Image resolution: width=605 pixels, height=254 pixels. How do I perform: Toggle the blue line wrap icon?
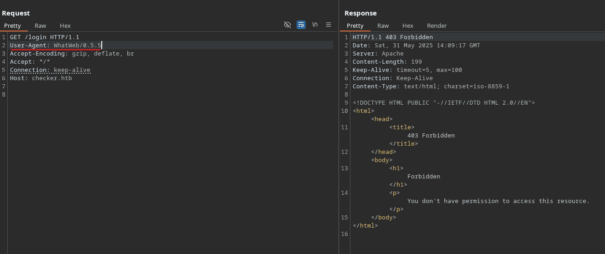[x=301, y=25]
